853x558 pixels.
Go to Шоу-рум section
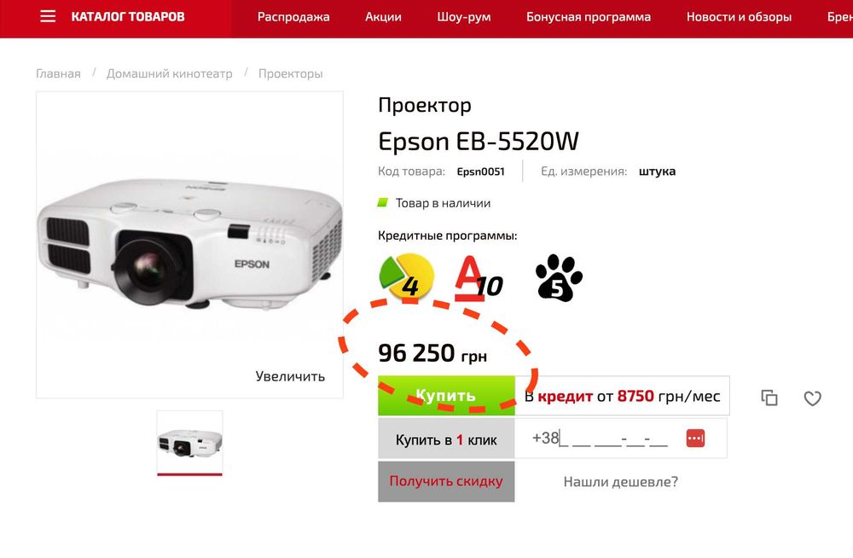pos(463,17)
